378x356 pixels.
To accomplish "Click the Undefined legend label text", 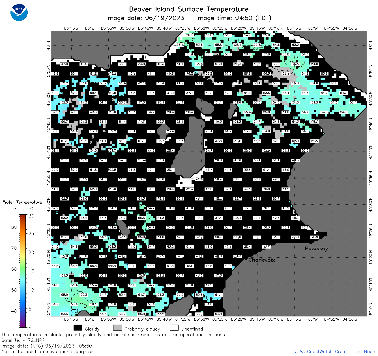I will click(192, 329).
